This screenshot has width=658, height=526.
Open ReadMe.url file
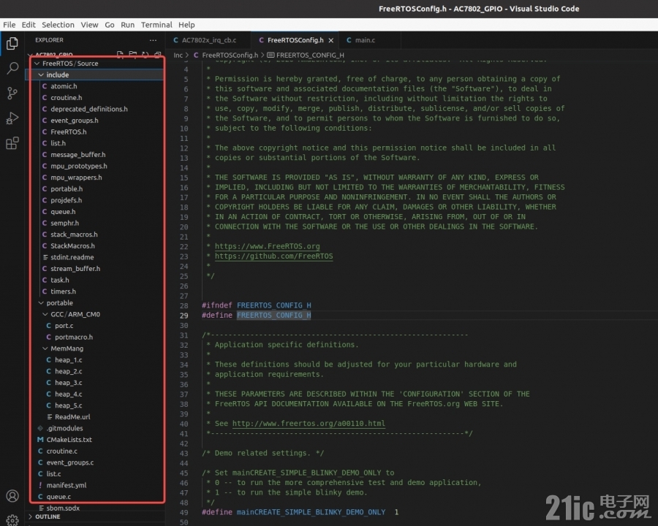click(72, 417)
